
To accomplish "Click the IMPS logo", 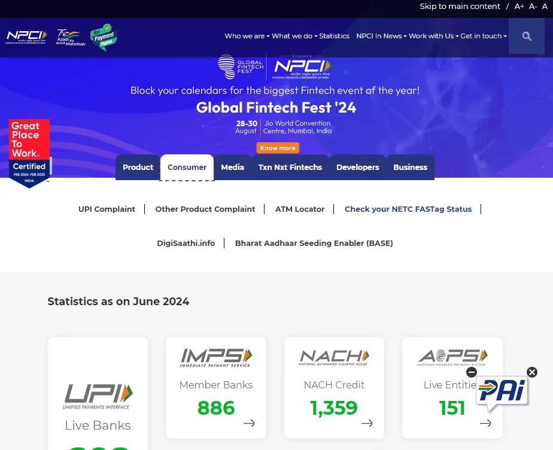I will (216, 358).
